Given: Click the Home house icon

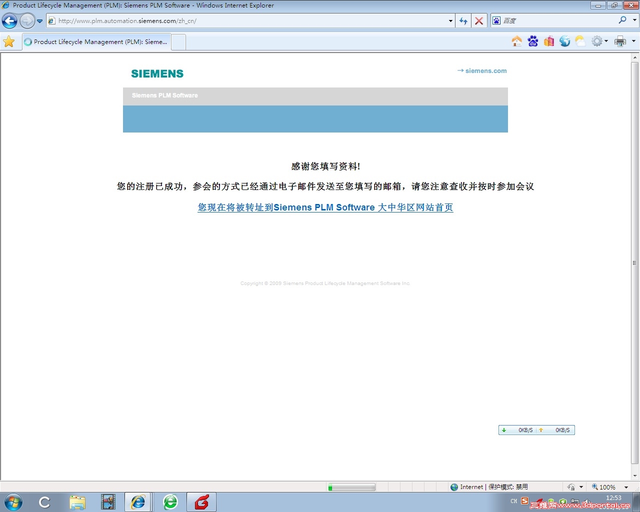Looking at the screenshot, I should [517, 41].
